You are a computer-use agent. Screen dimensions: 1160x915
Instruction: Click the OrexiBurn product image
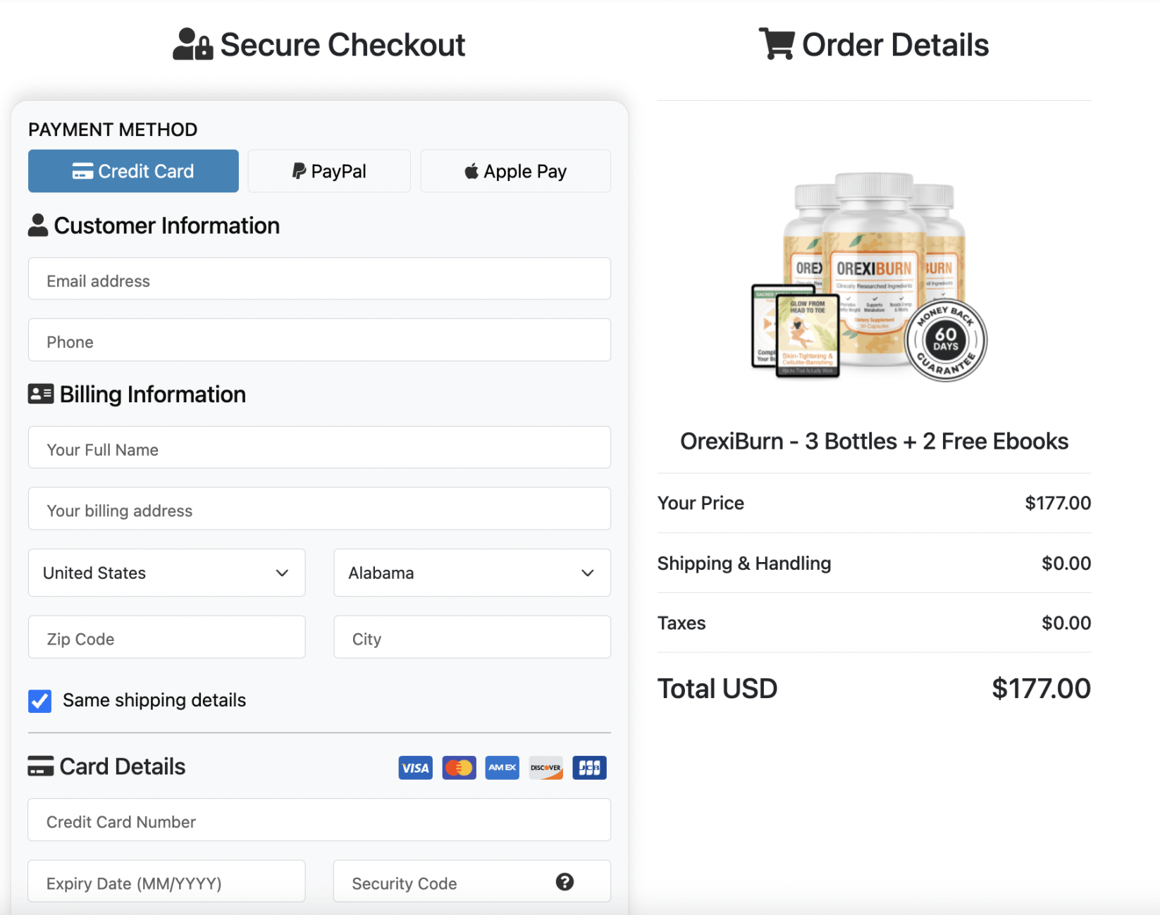tap(874, 282)
